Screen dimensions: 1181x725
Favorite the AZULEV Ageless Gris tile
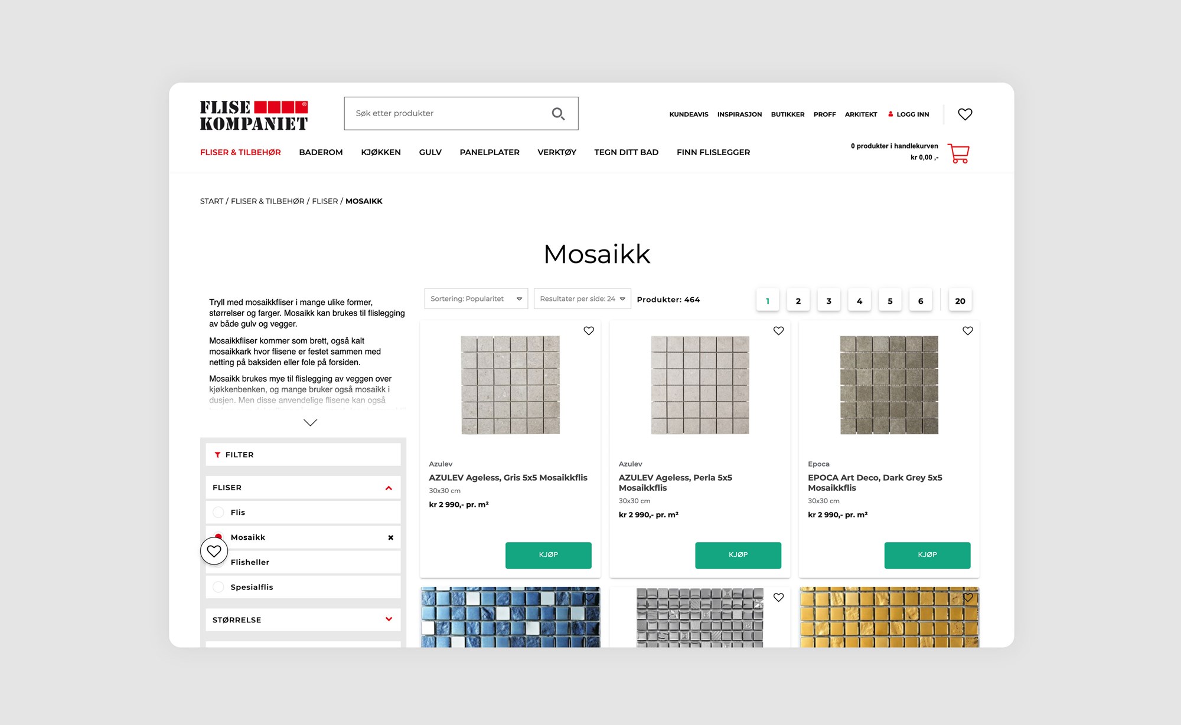point(589,331)
